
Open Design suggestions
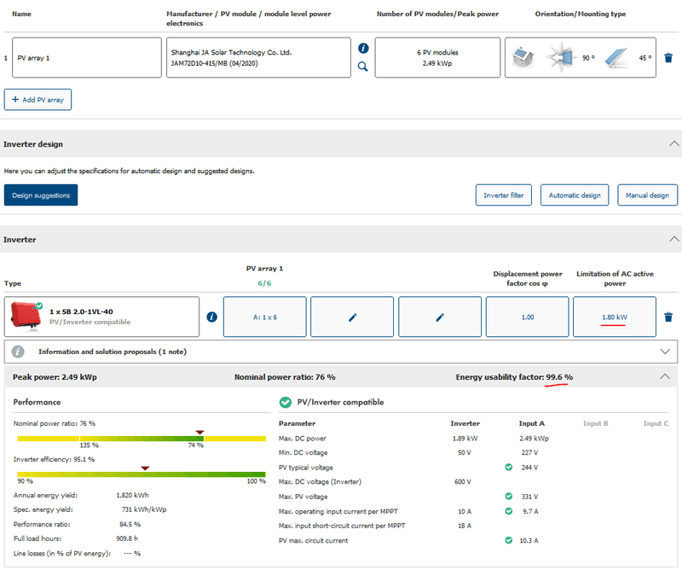click(41, 195)
